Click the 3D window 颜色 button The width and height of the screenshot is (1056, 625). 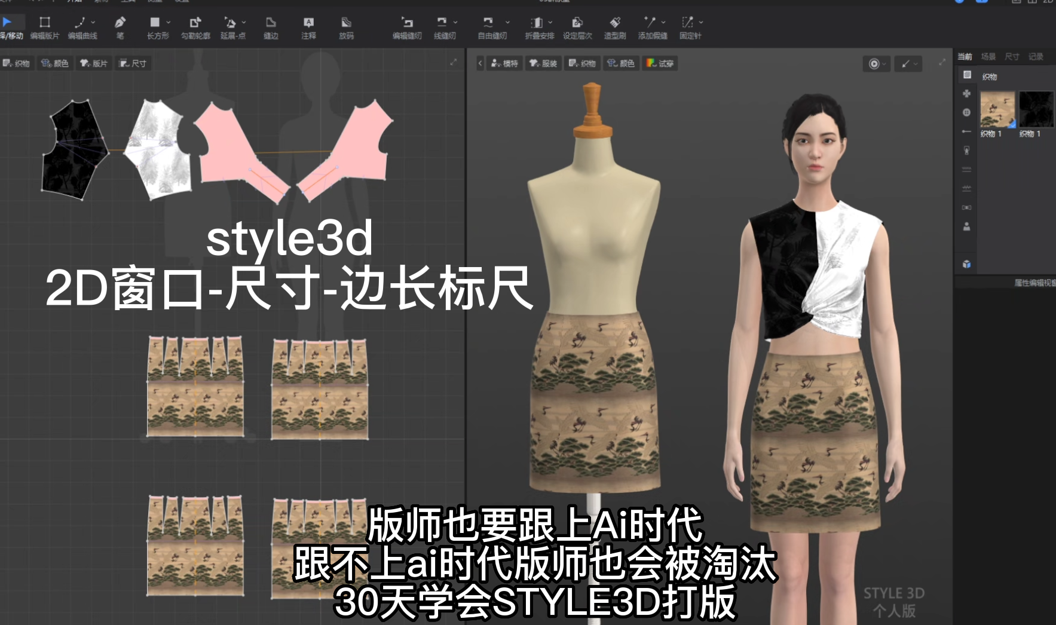tap(621, 63)
